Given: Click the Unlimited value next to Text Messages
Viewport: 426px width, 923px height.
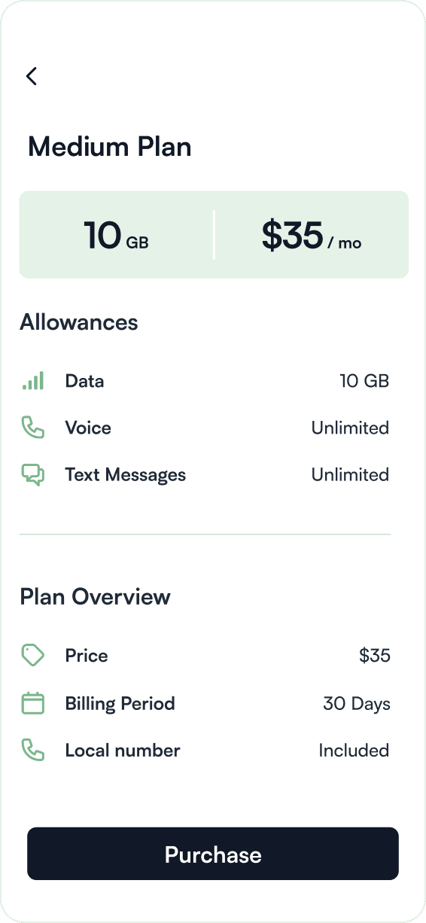Looking at the screenshot, I should pyautogui.click(x=350, y=475).
